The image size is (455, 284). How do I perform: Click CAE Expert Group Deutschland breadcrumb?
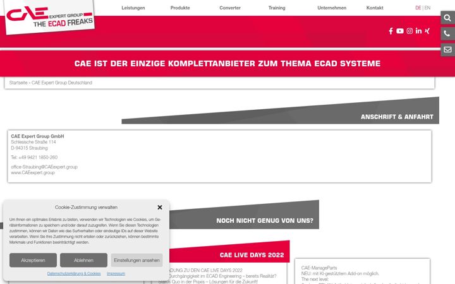click(x=61, y=83)
